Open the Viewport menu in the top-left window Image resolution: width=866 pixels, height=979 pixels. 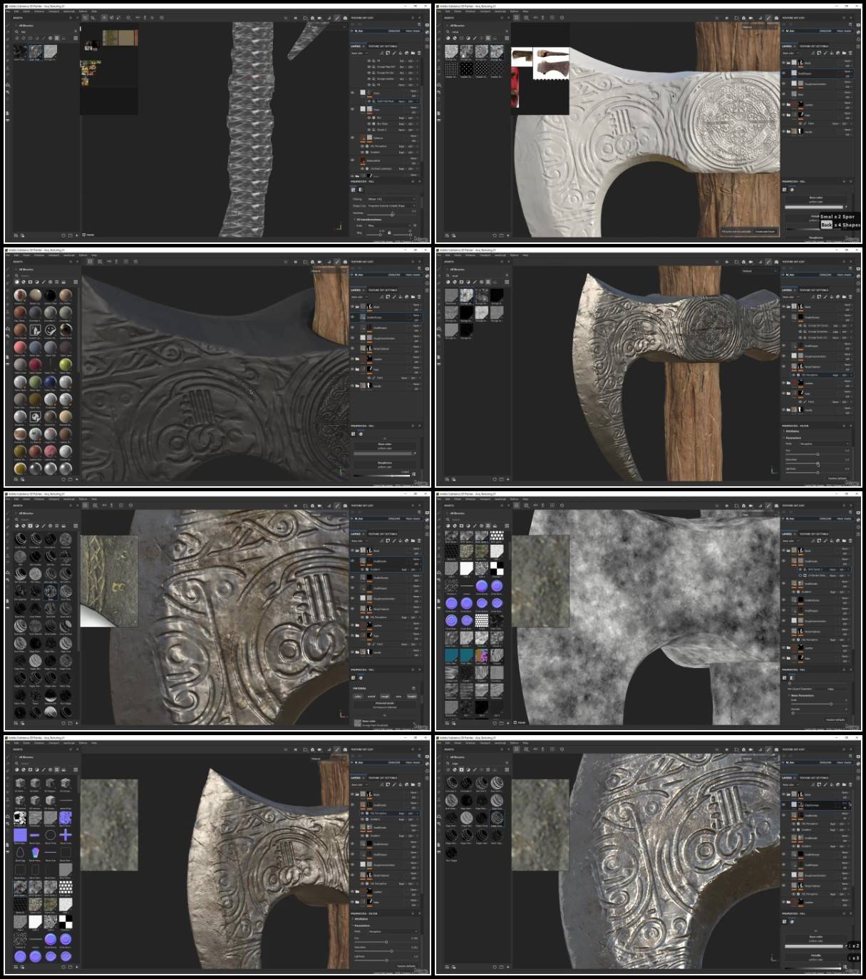coord(53,11)
